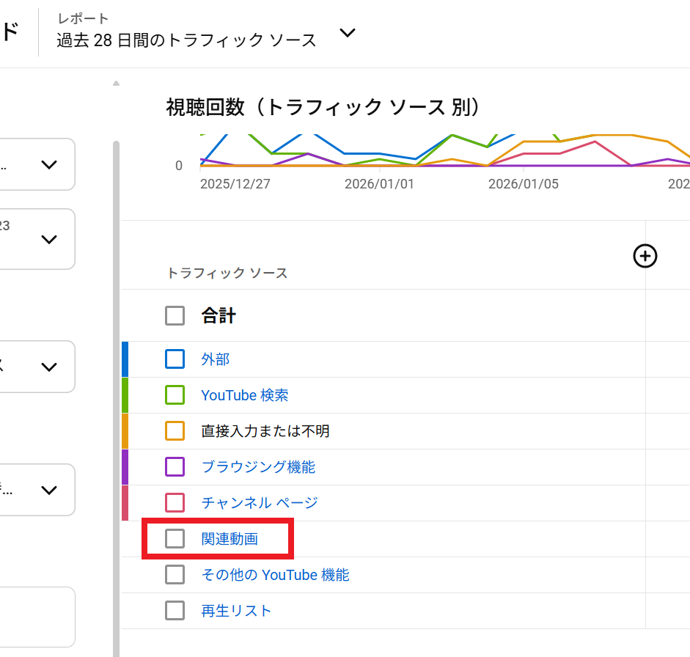Enable the 再生リスト checkbox
The width and height of the screenshot is (690, 657).
175,611
